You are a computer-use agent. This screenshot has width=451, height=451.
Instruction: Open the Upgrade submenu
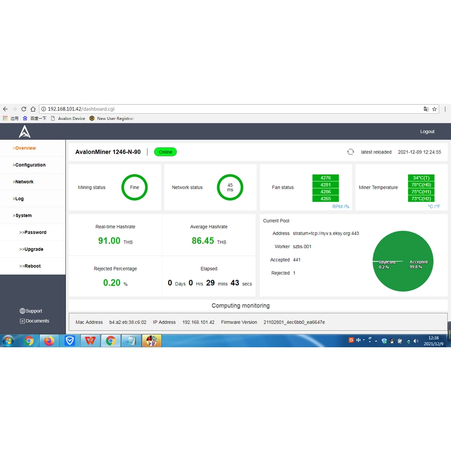coord(32,249)
